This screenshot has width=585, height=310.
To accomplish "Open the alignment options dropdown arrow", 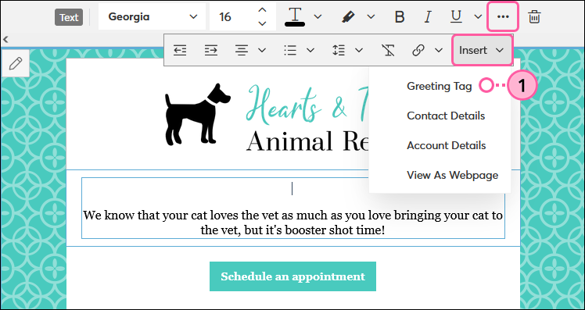I will tap(262, 50).
